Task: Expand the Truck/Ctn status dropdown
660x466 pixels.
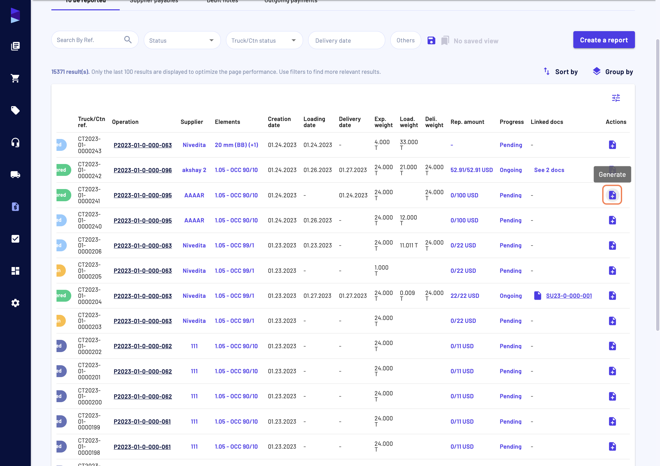Action: pyautogui.click(x=264, y=40)
